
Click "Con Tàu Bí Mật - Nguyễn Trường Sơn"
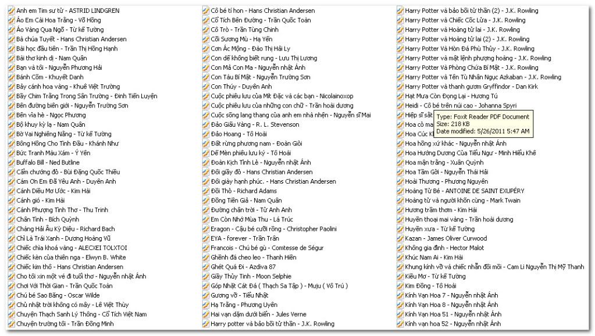(261, 77)
